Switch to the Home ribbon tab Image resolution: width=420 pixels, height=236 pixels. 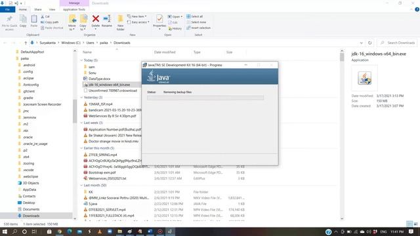[x=23, y=9]
